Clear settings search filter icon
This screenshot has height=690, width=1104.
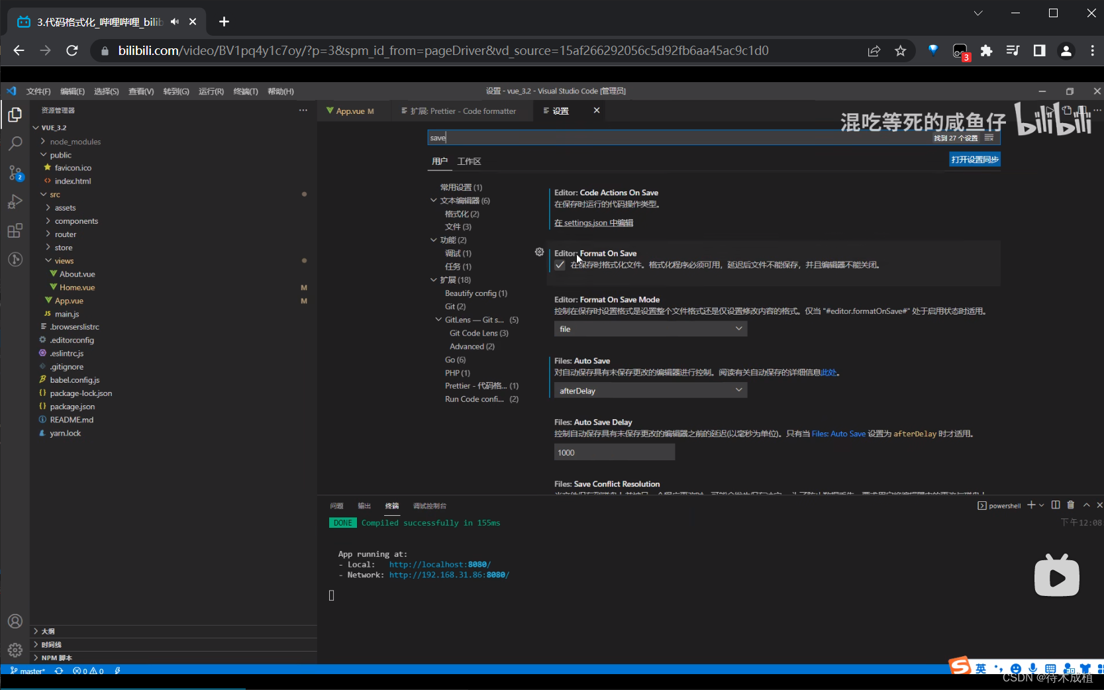(989, 138)
